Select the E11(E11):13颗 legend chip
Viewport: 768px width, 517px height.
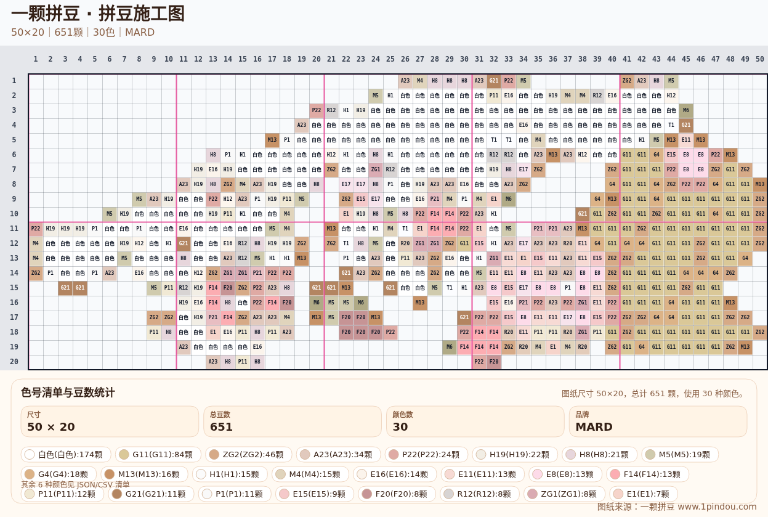pos(483,474)
